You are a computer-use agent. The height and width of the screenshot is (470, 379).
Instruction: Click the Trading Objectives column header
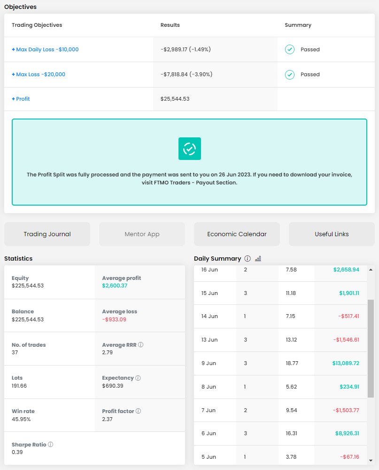(37, 25)
